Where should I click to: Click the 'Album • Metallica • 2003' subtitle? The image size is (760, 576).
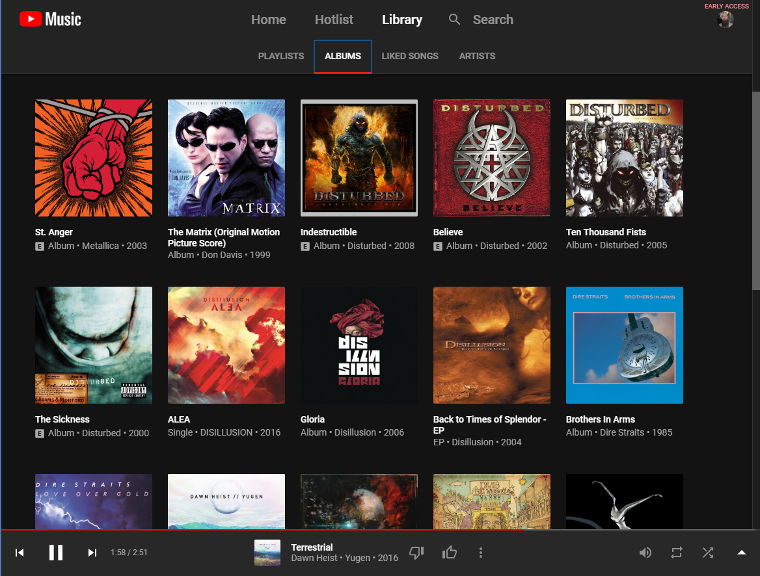point(98,246)
